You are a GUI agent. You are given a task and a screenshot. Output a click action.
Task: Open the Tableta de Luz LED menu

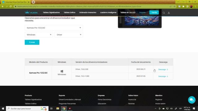pyautogui.click(x=128, y=12)
